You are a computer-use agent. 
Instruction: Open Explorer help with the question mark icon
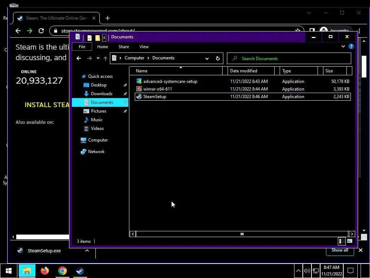(351, 46)
